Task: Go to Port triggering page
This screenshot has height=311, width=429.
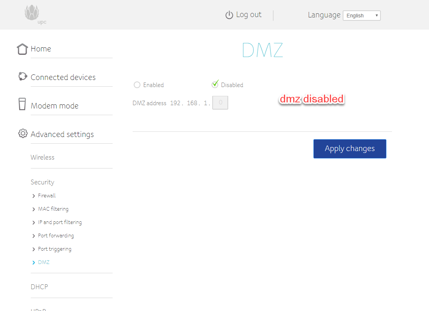Action: (x=54, y=249)
